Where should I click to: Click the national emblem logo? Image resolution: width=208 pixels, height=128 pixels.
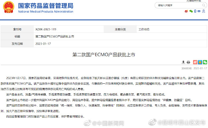tap(9, 7)
